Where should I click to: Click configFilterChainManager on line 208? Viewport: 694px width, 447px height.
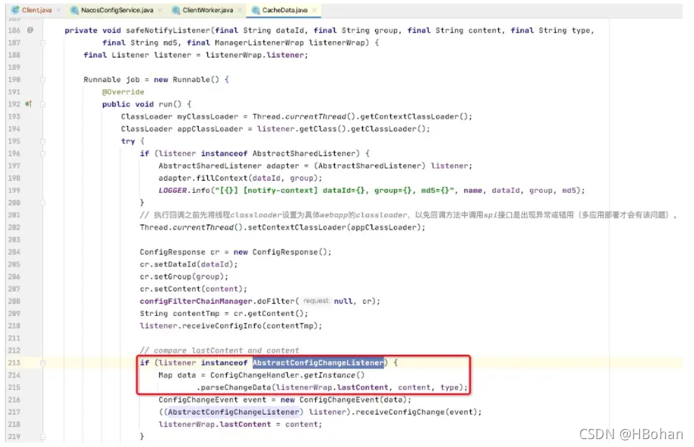coord(196,302)
